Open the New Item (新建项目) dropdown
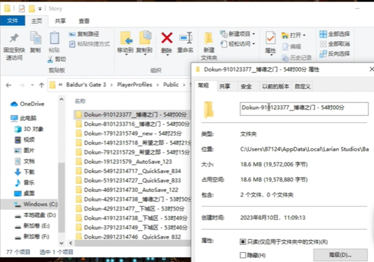Image resolution: width=374 pixels, height=262 pixels. click(237, 34)
